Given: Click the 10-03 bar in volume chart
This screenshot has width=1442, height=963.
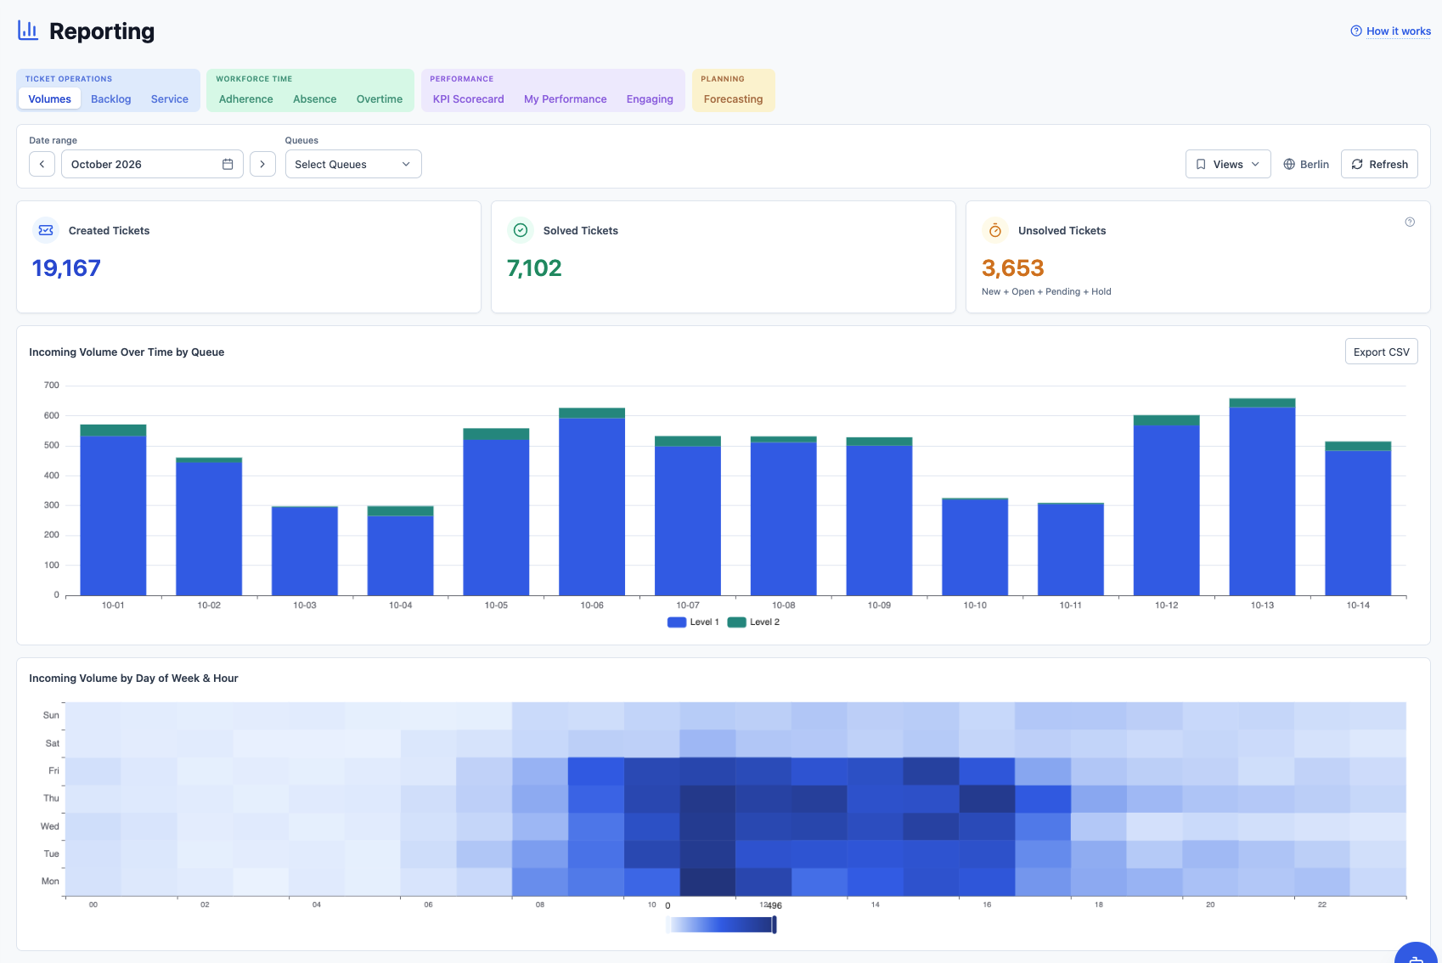Looking at the screenshot, I should point(305,550).
